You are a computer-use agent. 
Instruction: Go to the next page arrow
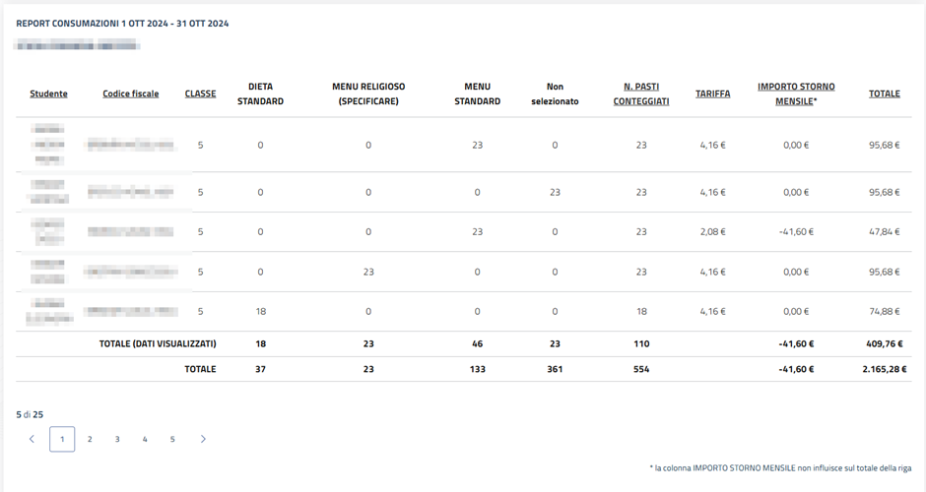coord(203,439)
